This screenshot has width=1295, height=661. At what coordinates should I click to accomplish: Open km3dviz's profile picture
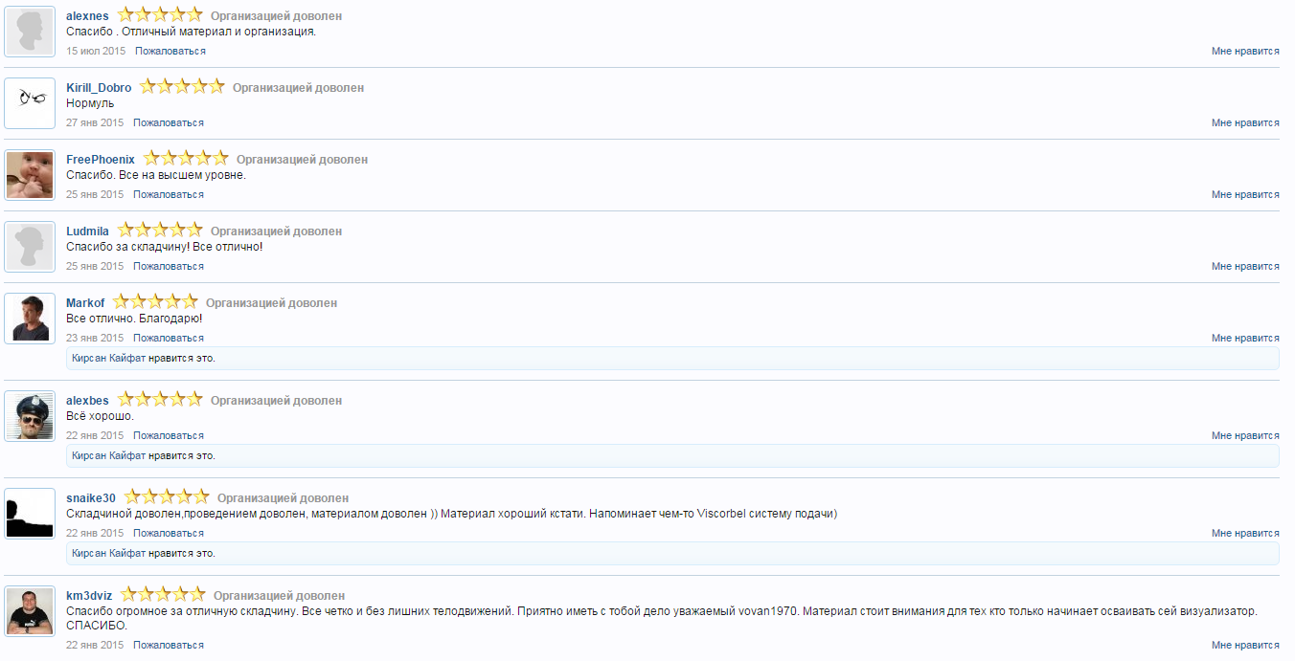click(30, 611)
